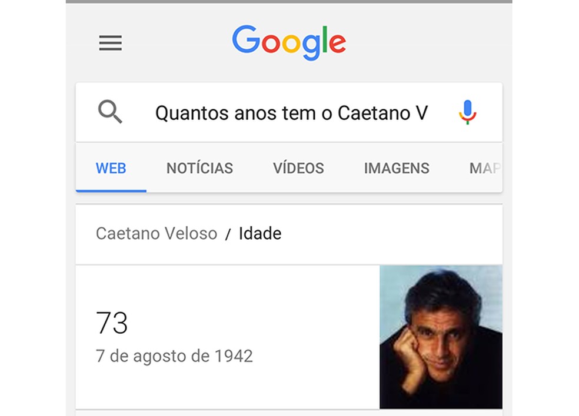This screenshot has height=416, width=579.
Task: Click the blue 'G' of Google logo
Action: (x=245, y=40)
